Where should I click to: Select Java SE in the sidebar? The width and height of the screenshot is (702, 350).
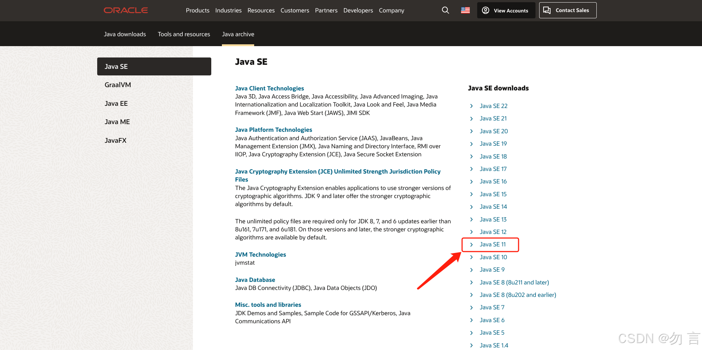click(x=154, y=66)
